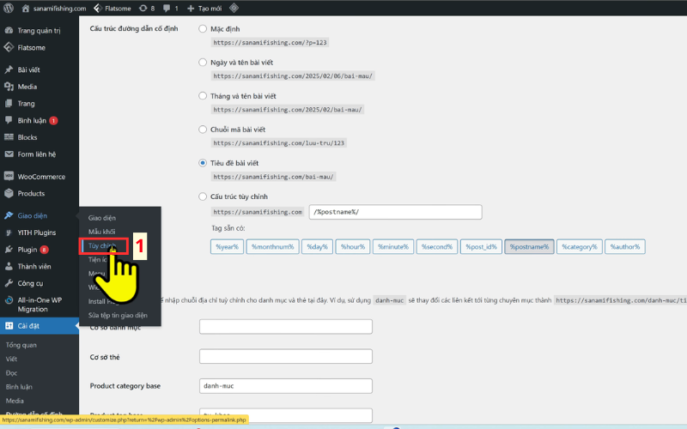Click the diamond icon after Tạo mới
The width and height of the screenshot is (687, 429).
tap(234, 8)
